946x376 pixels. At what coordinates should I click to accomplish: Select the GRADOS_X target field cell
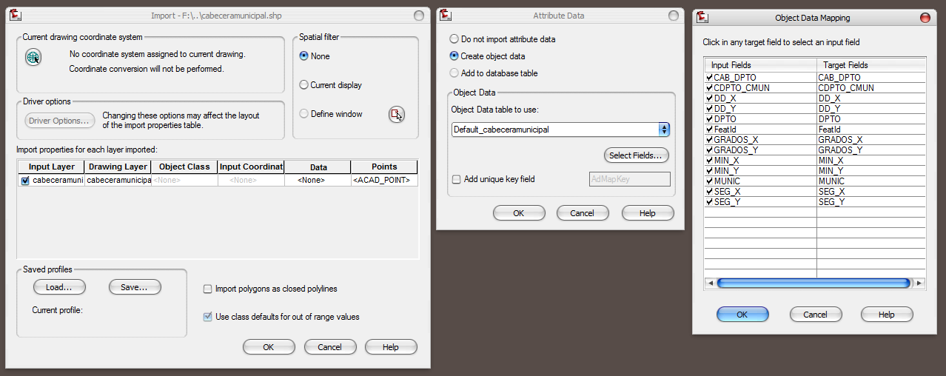click(x=871, y=139)
